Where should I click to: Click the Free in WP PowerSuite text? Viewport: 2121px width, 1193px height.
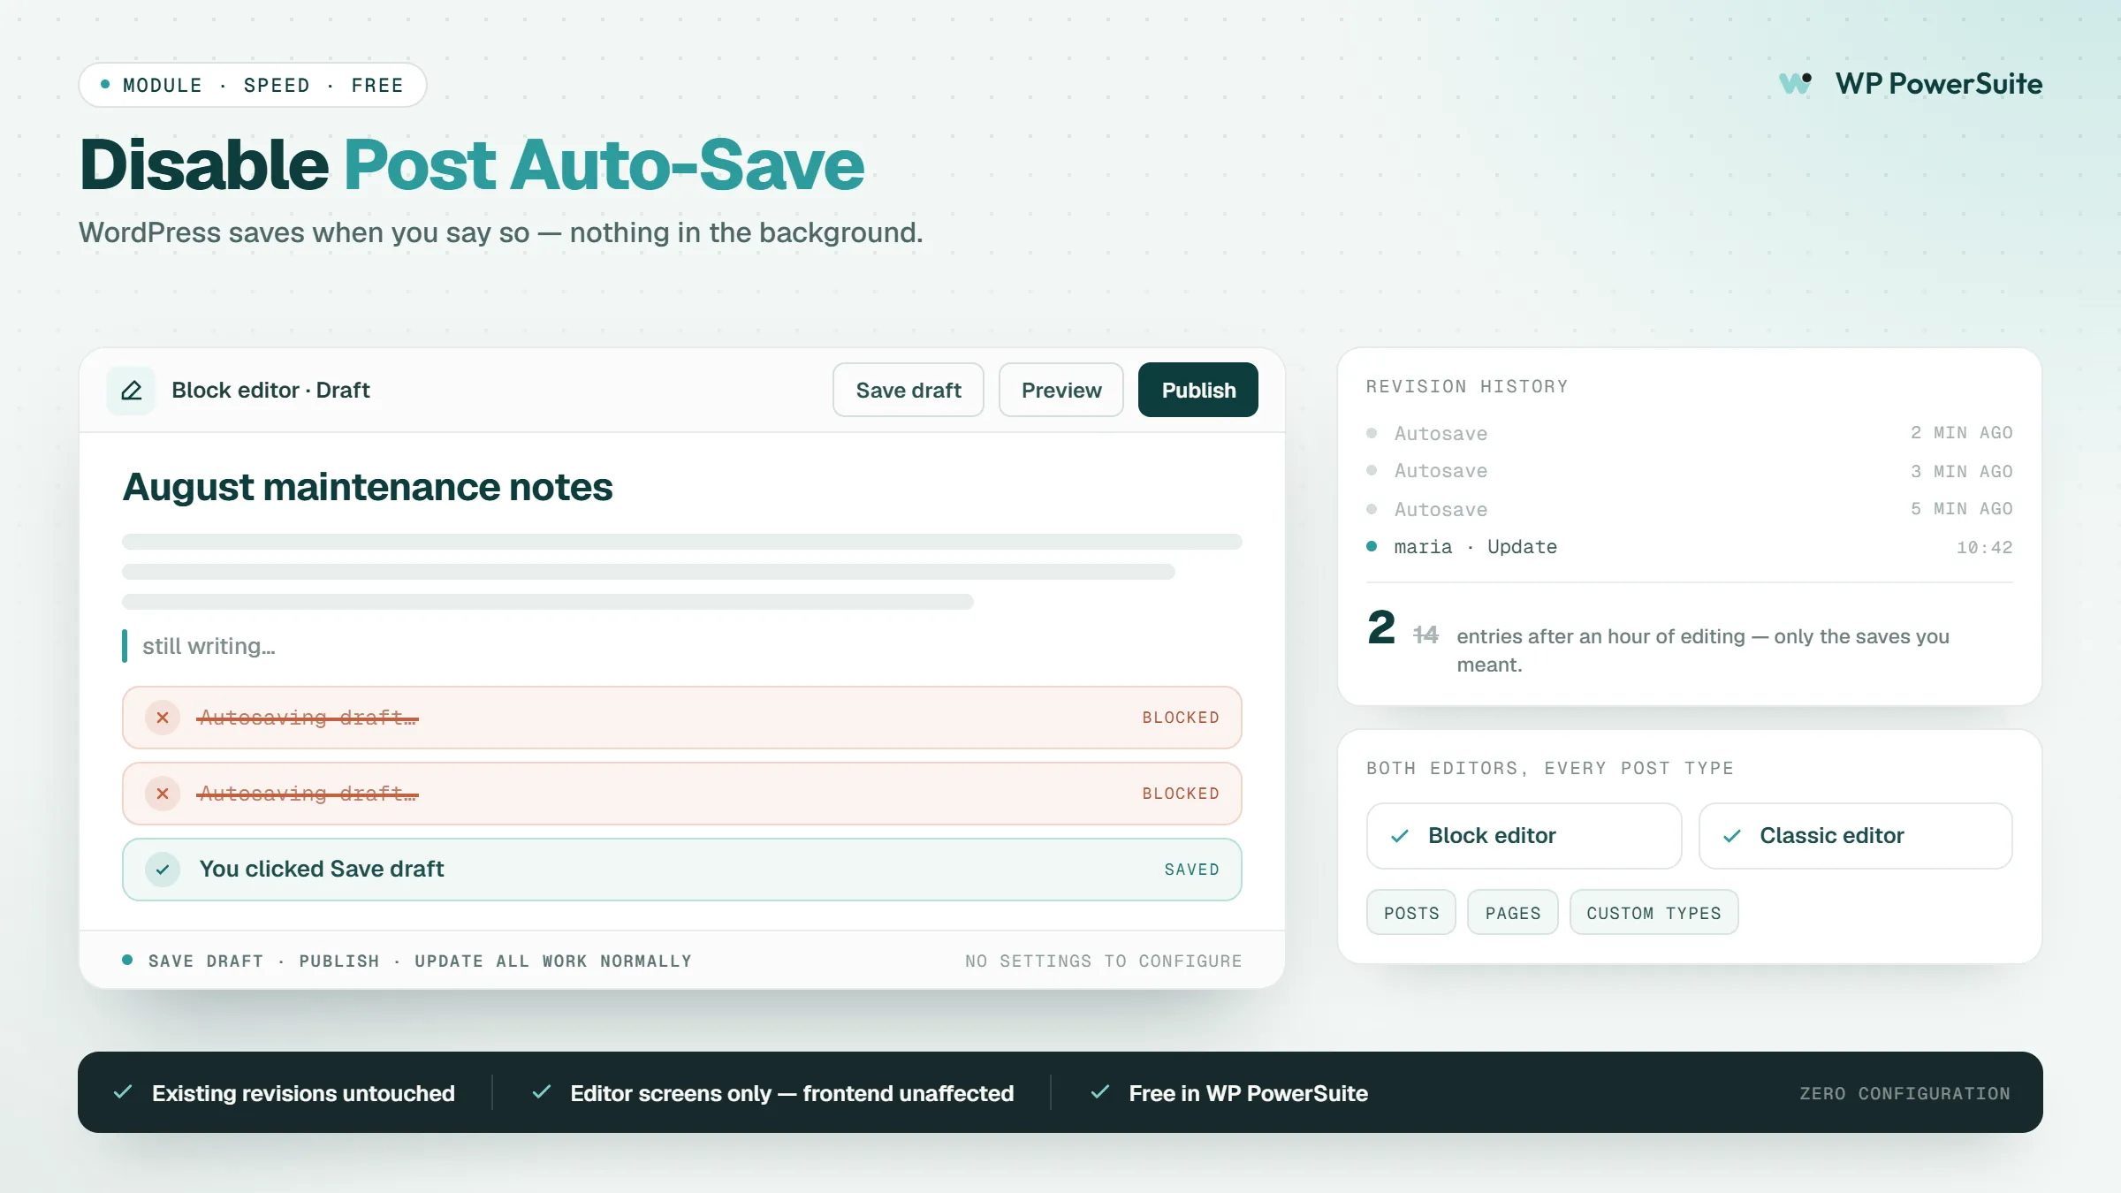coord(1249,1093)
